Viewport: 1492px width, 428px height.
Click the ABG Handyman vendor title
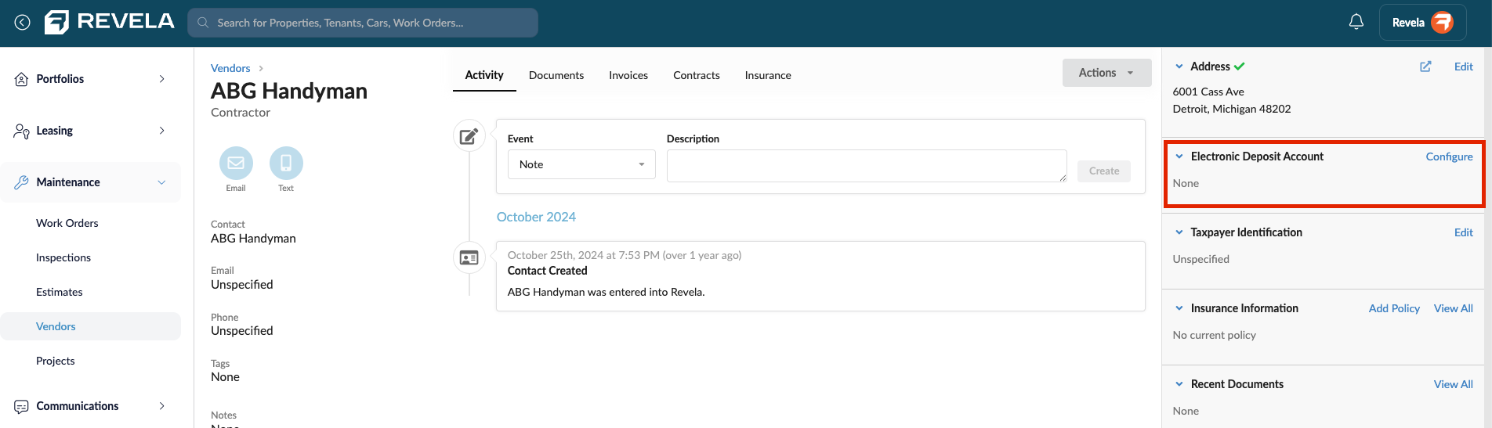pyautogui.click(x=289, y=91)
